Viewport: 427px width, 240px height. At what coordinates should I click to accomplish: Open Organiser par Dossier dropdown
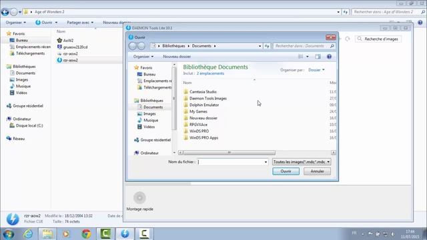pos(316,70)
